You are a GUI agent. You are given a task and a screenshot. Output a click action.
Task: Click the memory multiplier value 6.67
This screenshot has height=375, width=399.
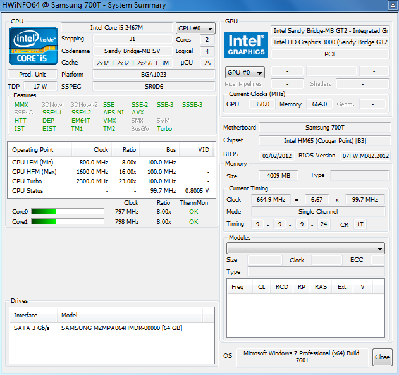(317, 200)
